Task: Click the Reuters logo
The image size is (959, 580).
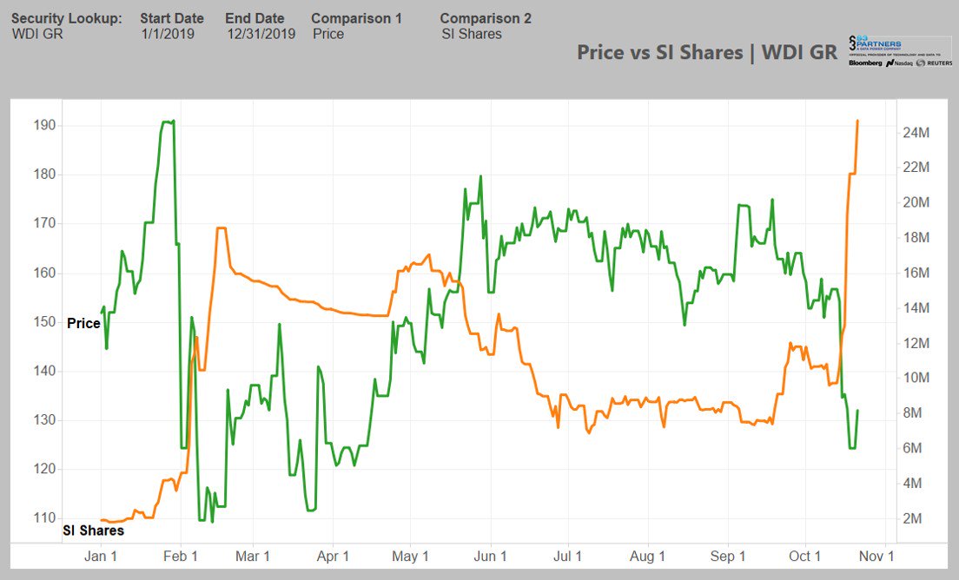Action: point(936,63)
